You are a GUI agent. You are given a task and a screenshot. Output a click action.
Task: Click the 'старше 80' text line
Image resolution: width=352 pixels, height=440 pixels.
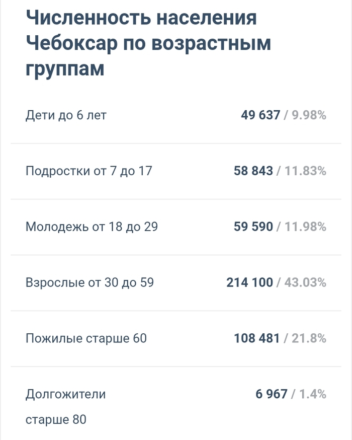(x=56, y=419)
